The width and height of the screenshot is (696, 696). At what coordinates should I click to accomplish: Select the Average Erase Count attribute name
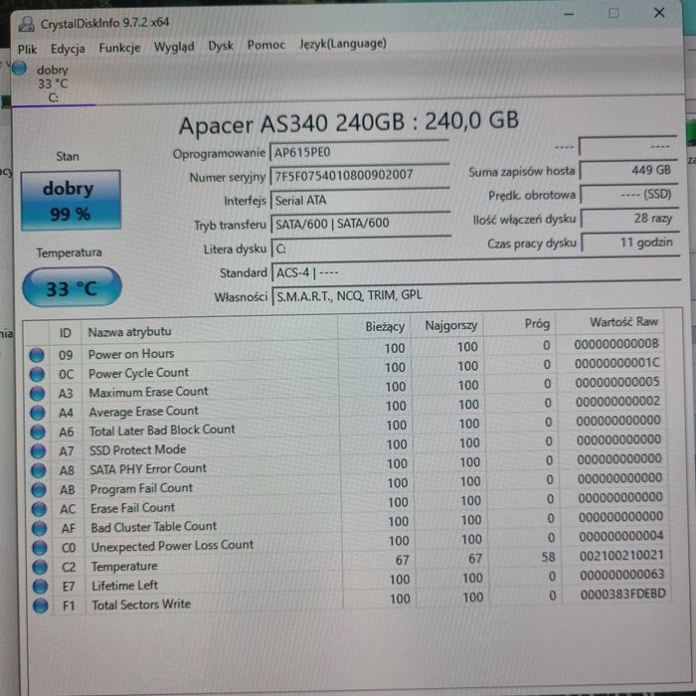[143, 412]
